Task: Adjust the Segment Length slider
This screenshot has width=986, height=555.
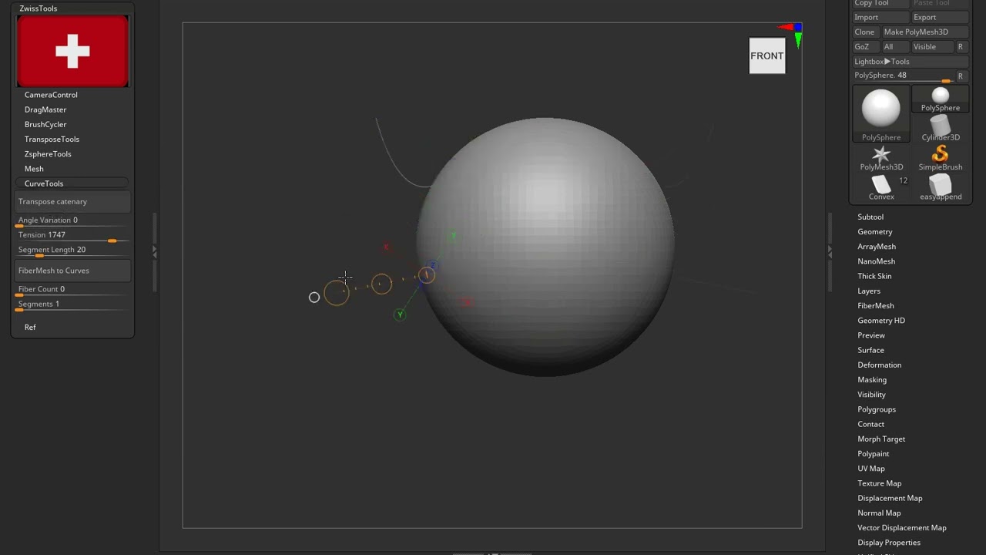Action: pos(72,251)
